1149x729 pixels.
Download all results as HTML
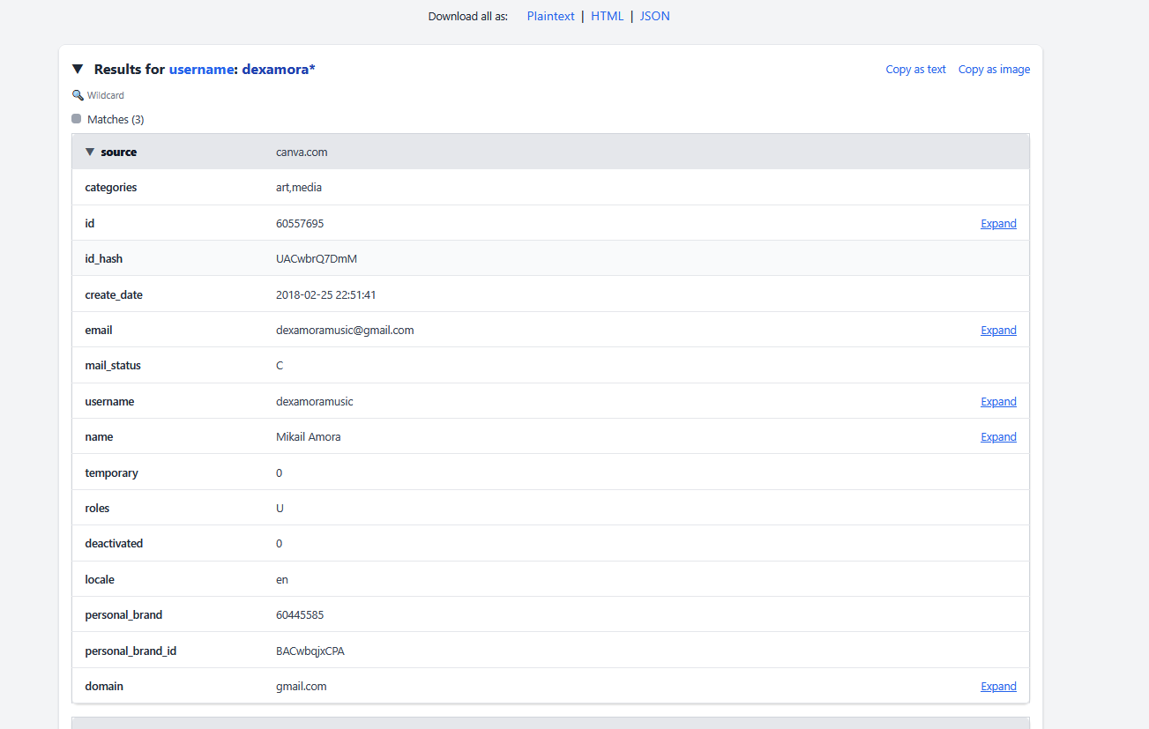click(x=607, y=16)
